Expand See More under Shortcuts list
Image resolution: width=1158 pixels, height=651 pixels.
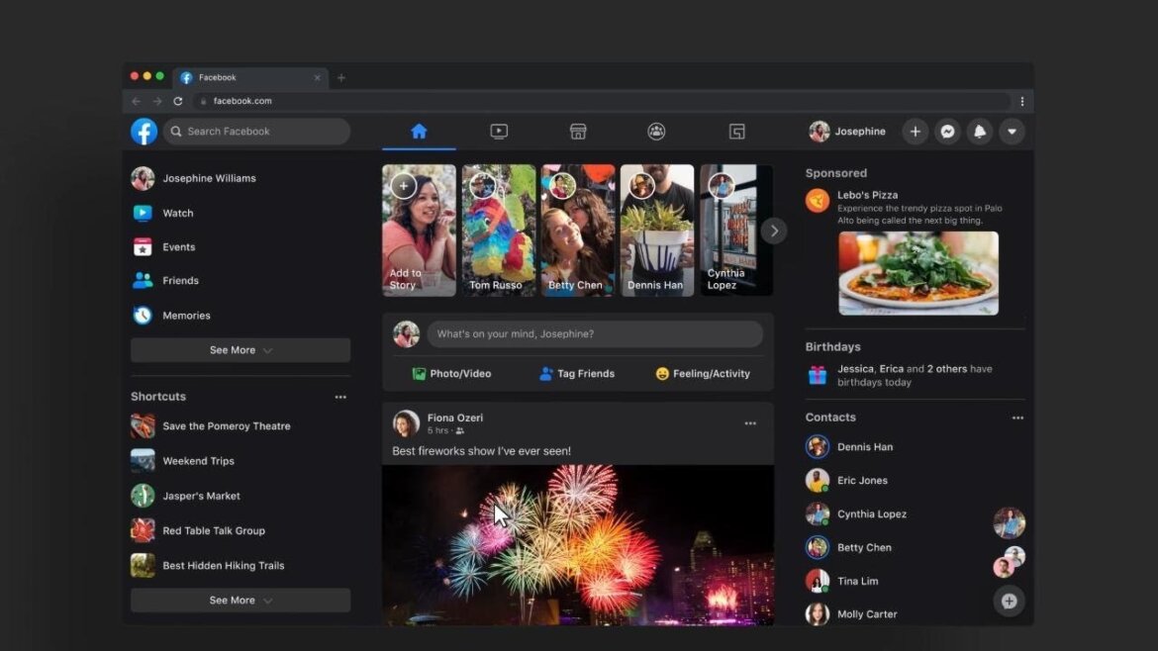(241, 601)
